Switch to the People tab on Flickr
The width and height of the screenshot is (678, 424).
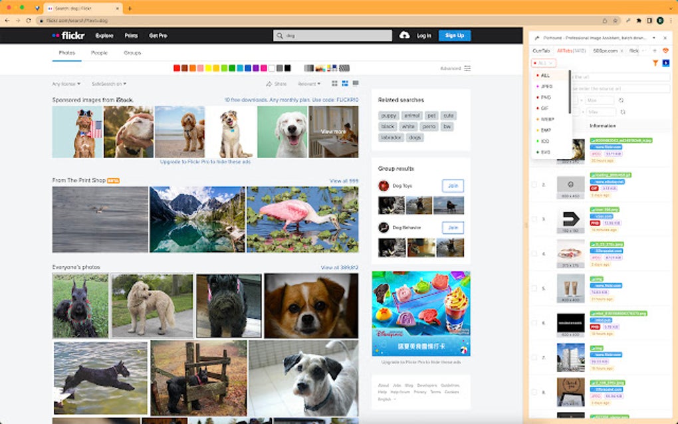coord(99,53)
